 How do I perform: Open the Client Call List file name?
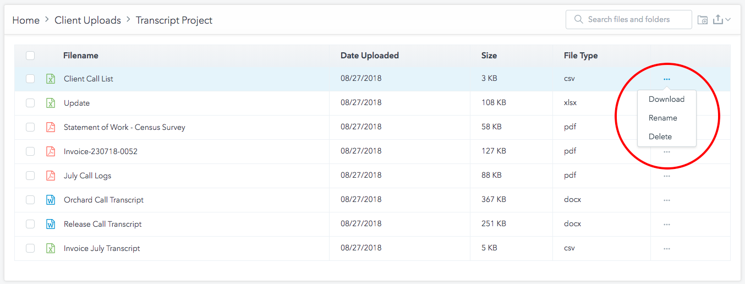(x=89, y=79)
